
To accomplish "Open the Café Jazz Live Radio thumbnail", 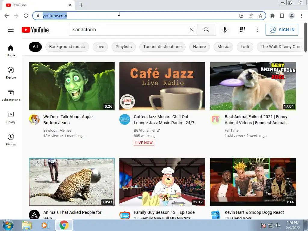I will click(x=162, y=86).
